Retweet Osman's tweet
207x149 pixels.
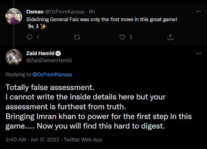pos(77,38)
